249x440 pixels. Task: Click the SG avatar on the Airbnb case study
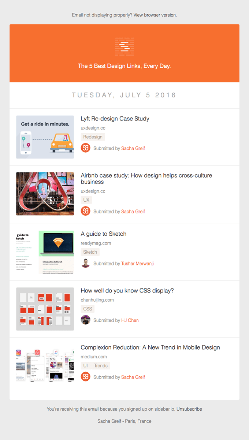click(x=85, y=211)
